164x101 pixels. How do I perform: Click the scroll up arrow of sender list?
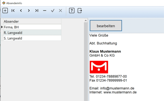click(86, 20)
